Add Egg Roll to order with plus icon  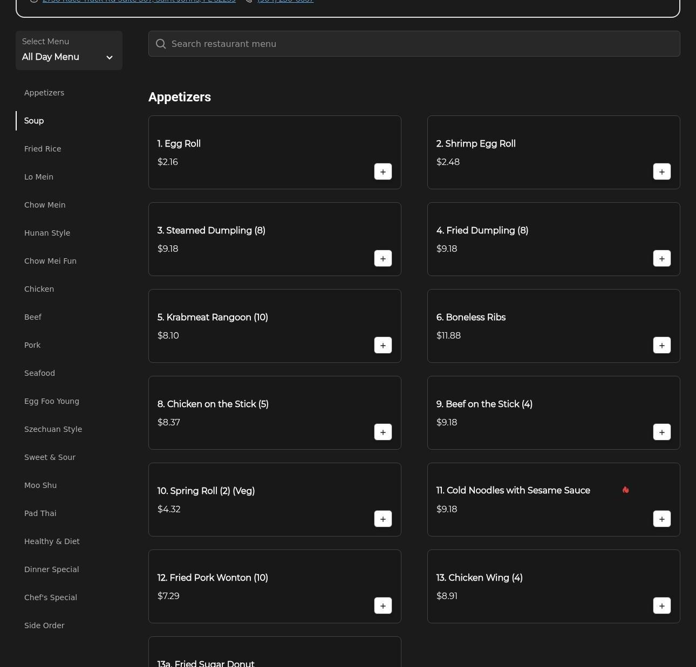pos(383,171)
